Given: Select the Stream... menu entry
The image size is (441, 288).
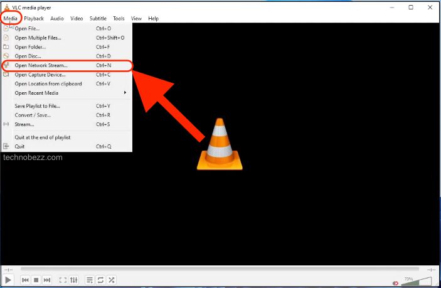Looking at the screenshot, I should point(66,124).
